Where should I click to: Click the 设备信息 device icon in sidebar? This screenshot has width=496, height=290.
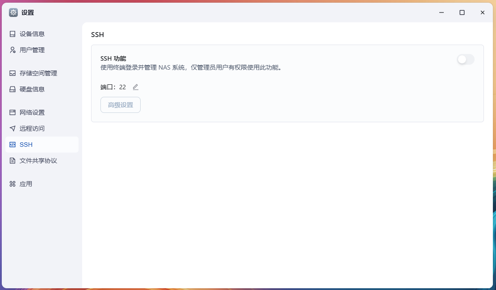coord(13,34)
